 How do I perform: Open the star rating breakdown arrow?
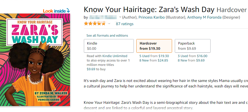pyautogui.click(x=109, y=24)
